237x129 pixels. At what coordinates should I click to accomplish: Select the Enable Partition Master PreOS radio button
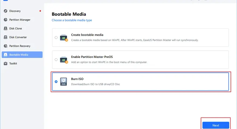pos(56,60)
